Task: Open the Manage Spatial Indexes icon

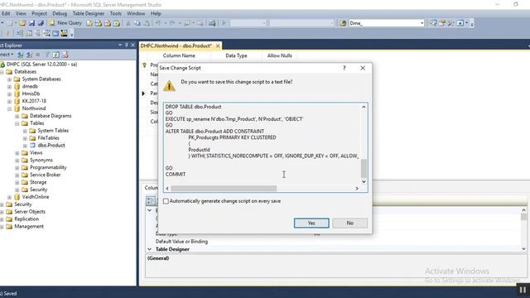Action: [x=64, y=33]
